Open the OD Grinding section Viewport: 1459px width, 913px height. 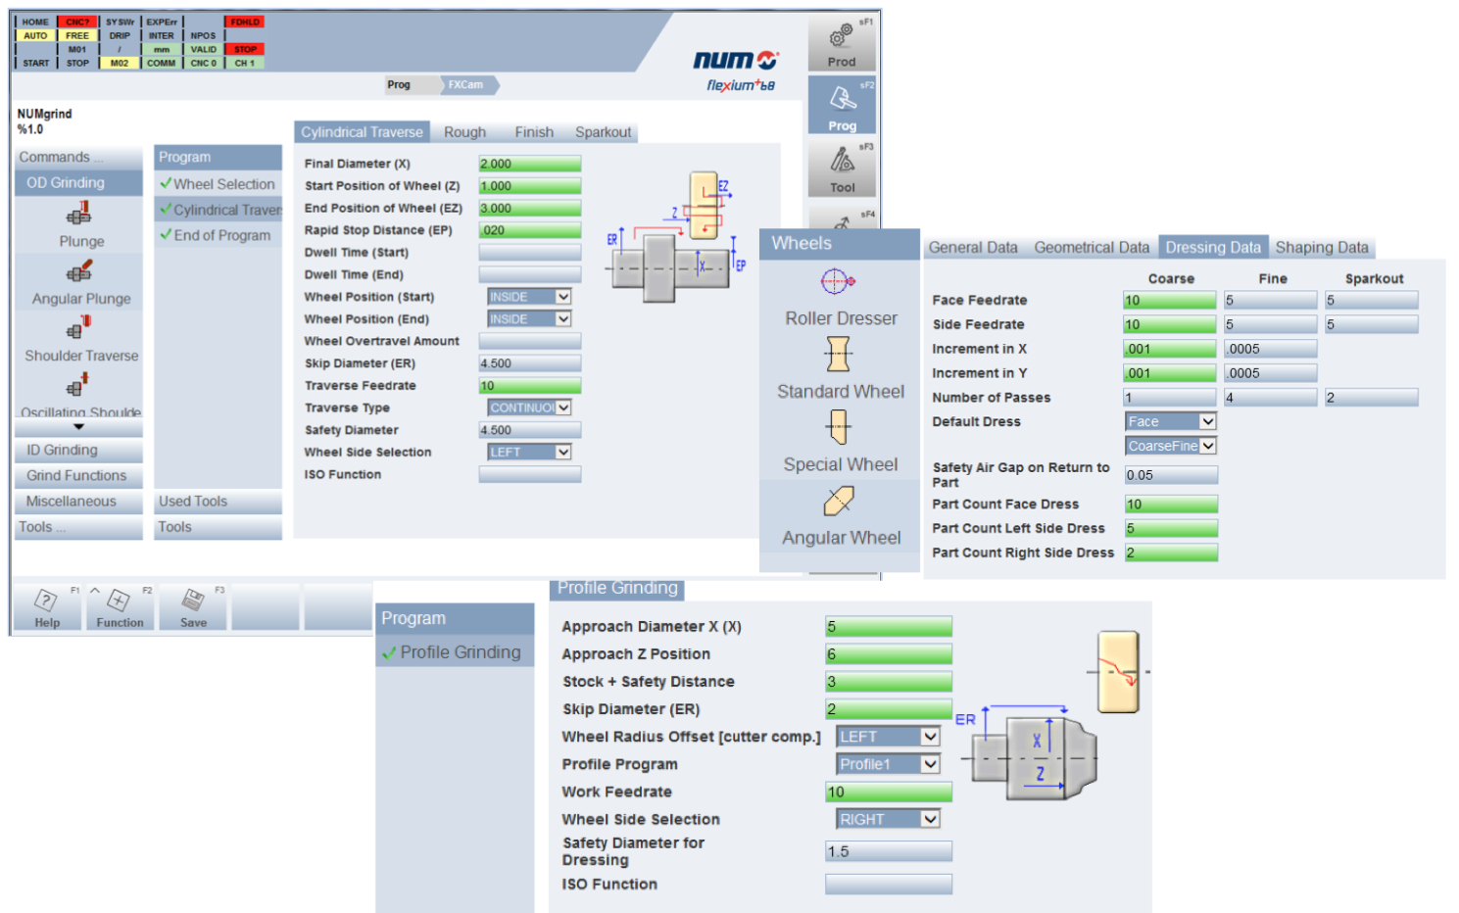[78, 183]
